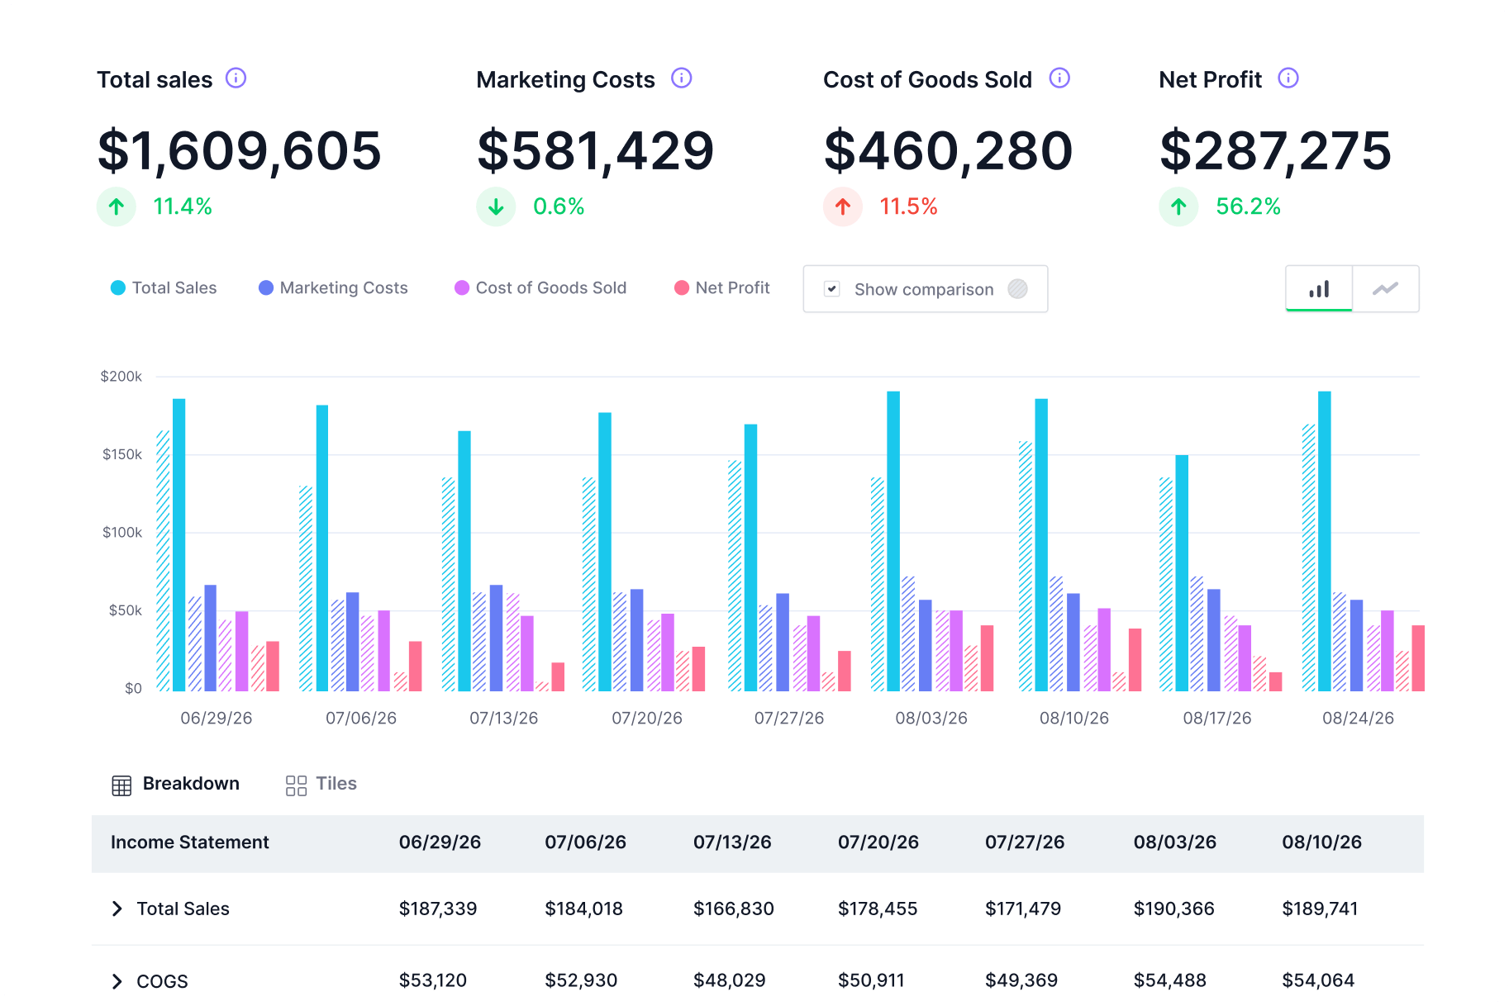Click COGS value $50,911
1509x1006 pixels.
pos(871,980)
